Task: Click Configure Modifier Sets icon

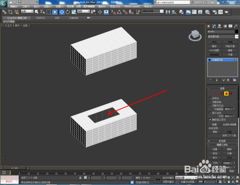Action: tap(235, 80)
